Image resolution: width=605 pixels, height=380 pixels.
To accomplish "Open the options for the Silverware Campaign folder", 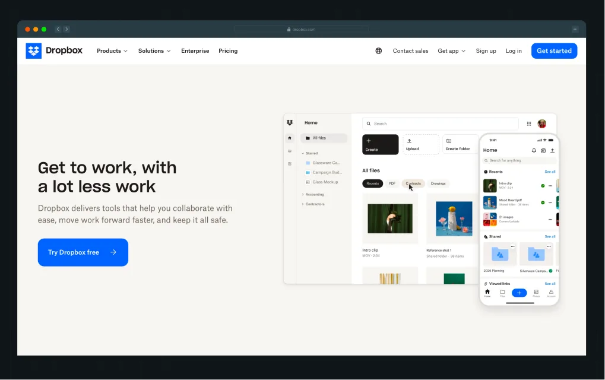I will coord(549,246).
